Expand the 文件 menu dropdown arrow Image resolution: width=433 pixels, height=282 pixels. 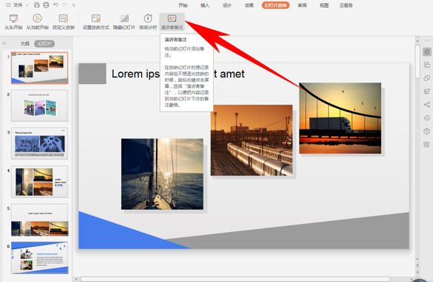[27, 5]
